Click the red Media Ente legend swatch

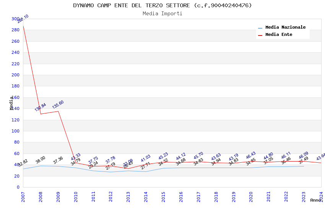[x=260, y=36]
